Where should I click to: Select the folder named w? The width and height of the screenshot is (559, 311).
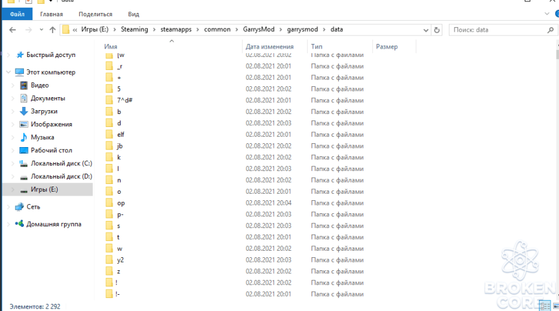[119, 249]
